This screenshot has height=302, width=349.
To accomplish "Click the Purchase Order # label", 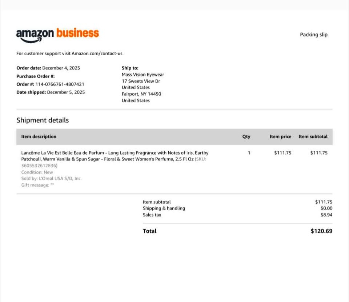I will point(35,76).
